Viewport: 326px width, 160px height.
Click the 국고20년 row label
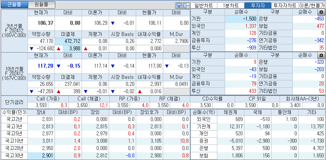click(14, 148)
